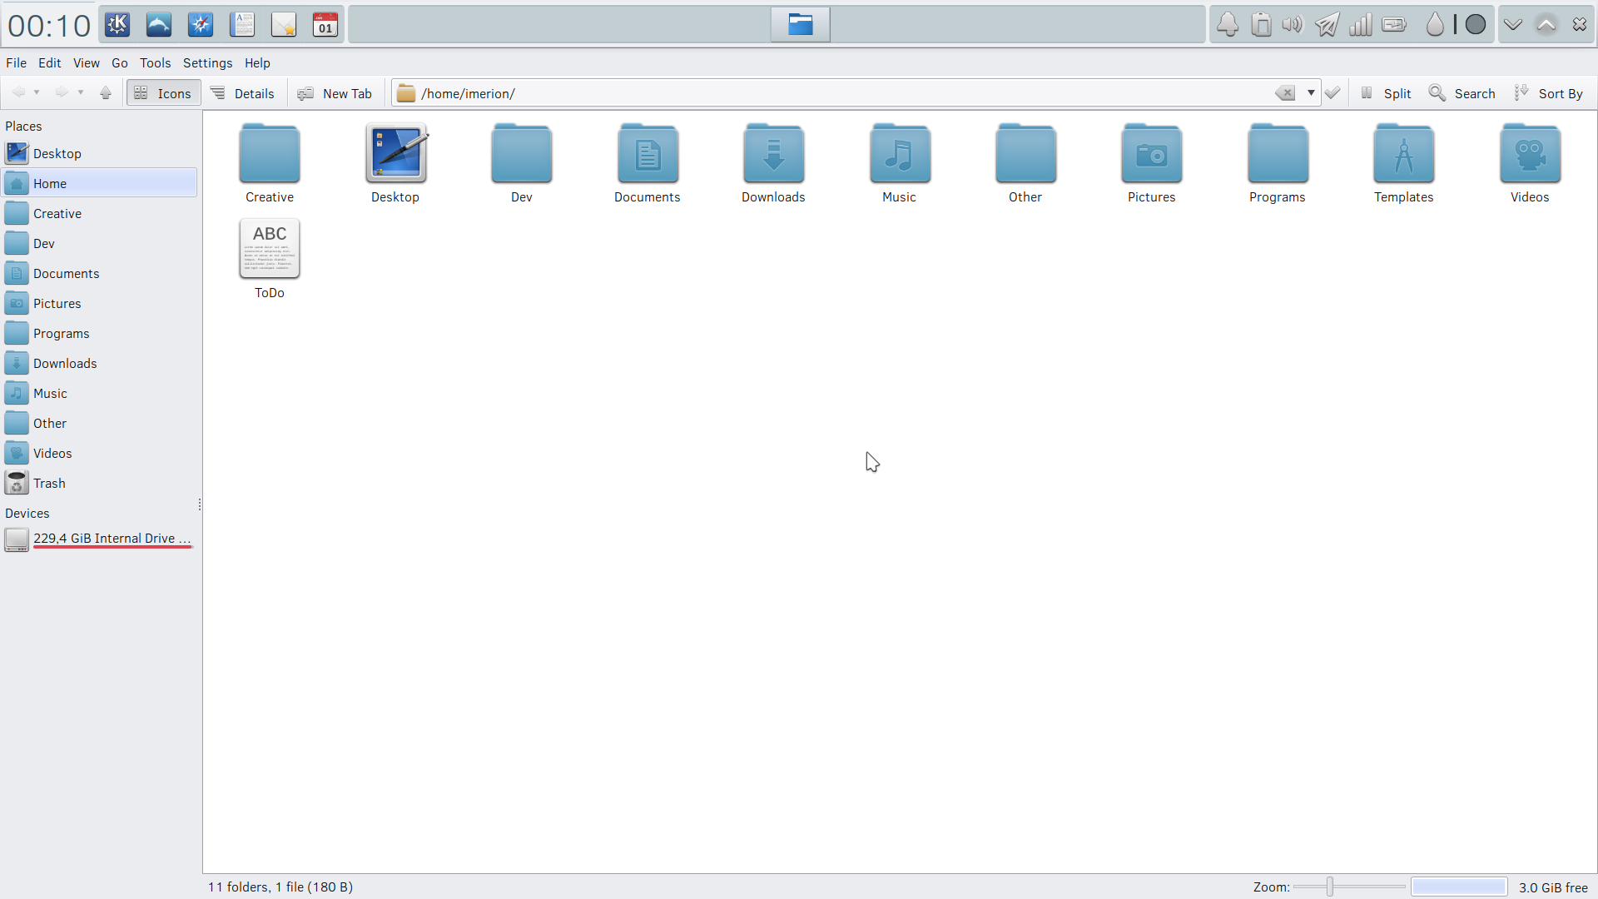Open the Help menu
Image resolution: width=1598 pixels, height=899 pixels.
click(x=257, y=62)
